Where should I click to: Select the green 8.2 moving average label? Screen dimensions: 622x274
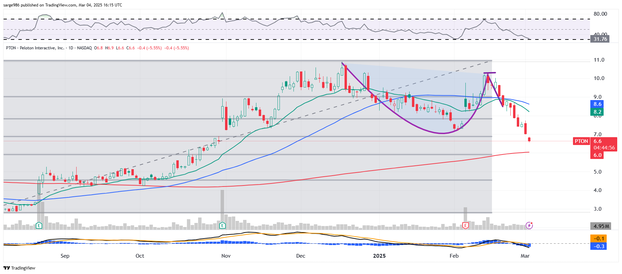[x=597, y=112]
